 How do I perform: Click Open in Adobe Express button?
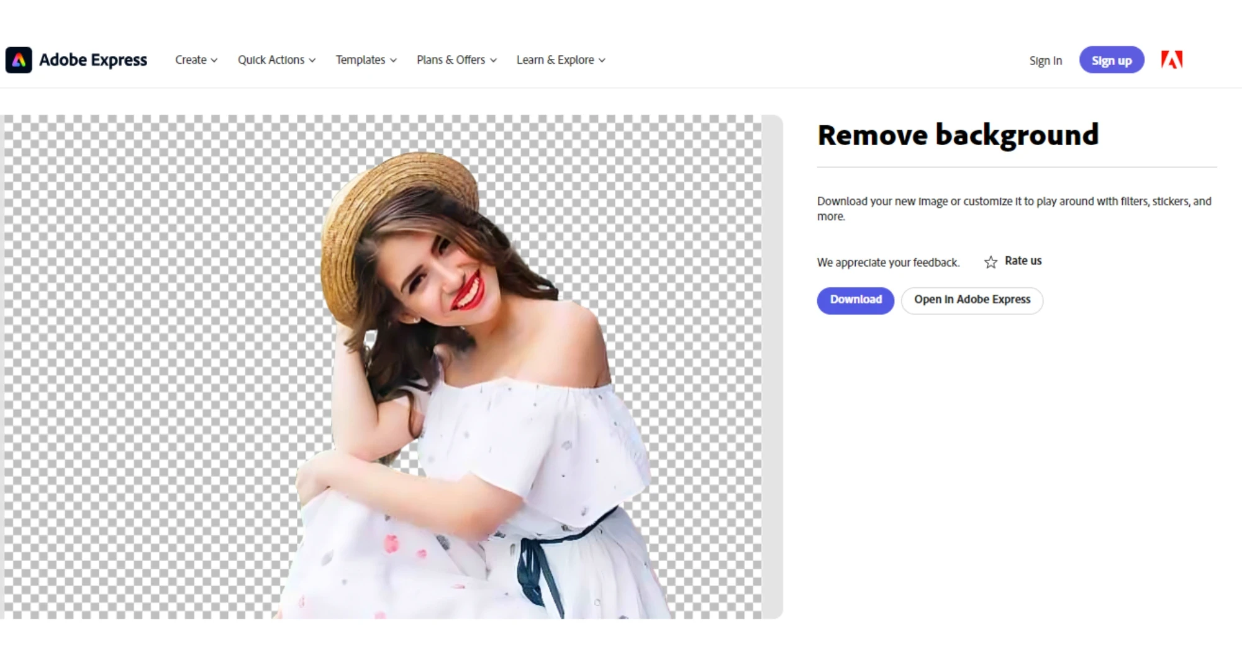pos(972,300)
